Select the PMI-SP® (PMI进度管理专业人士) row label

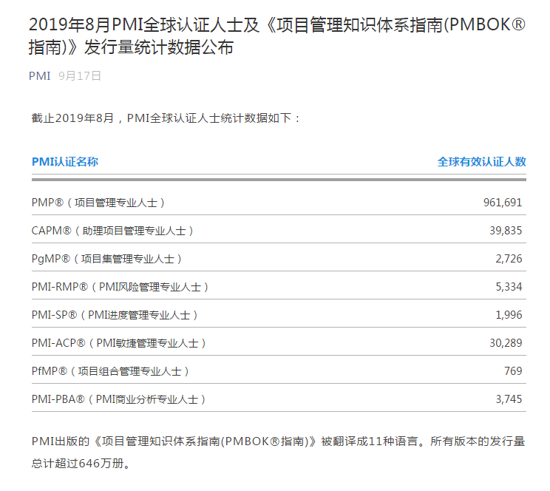(x=115, y=315)
